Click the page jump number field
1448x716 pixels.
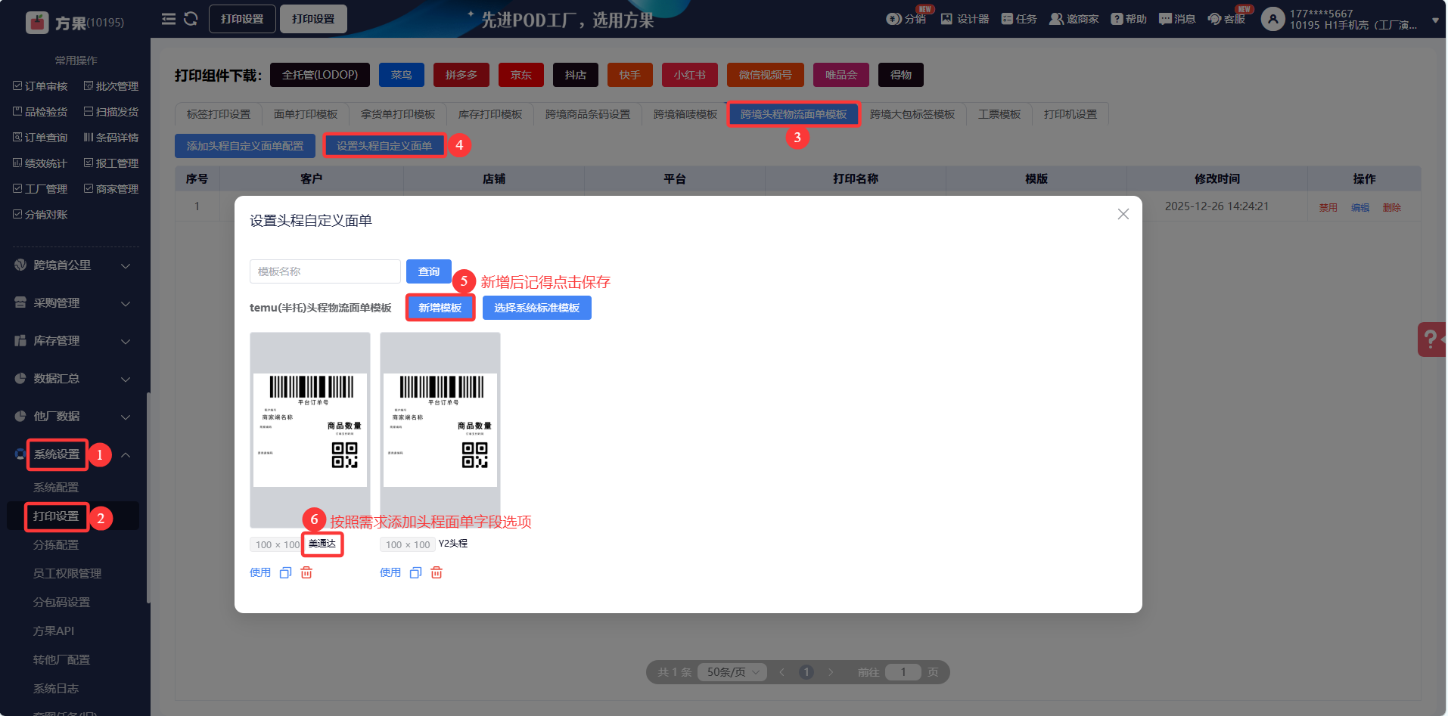pyautogui.click(x=903, y=672)
